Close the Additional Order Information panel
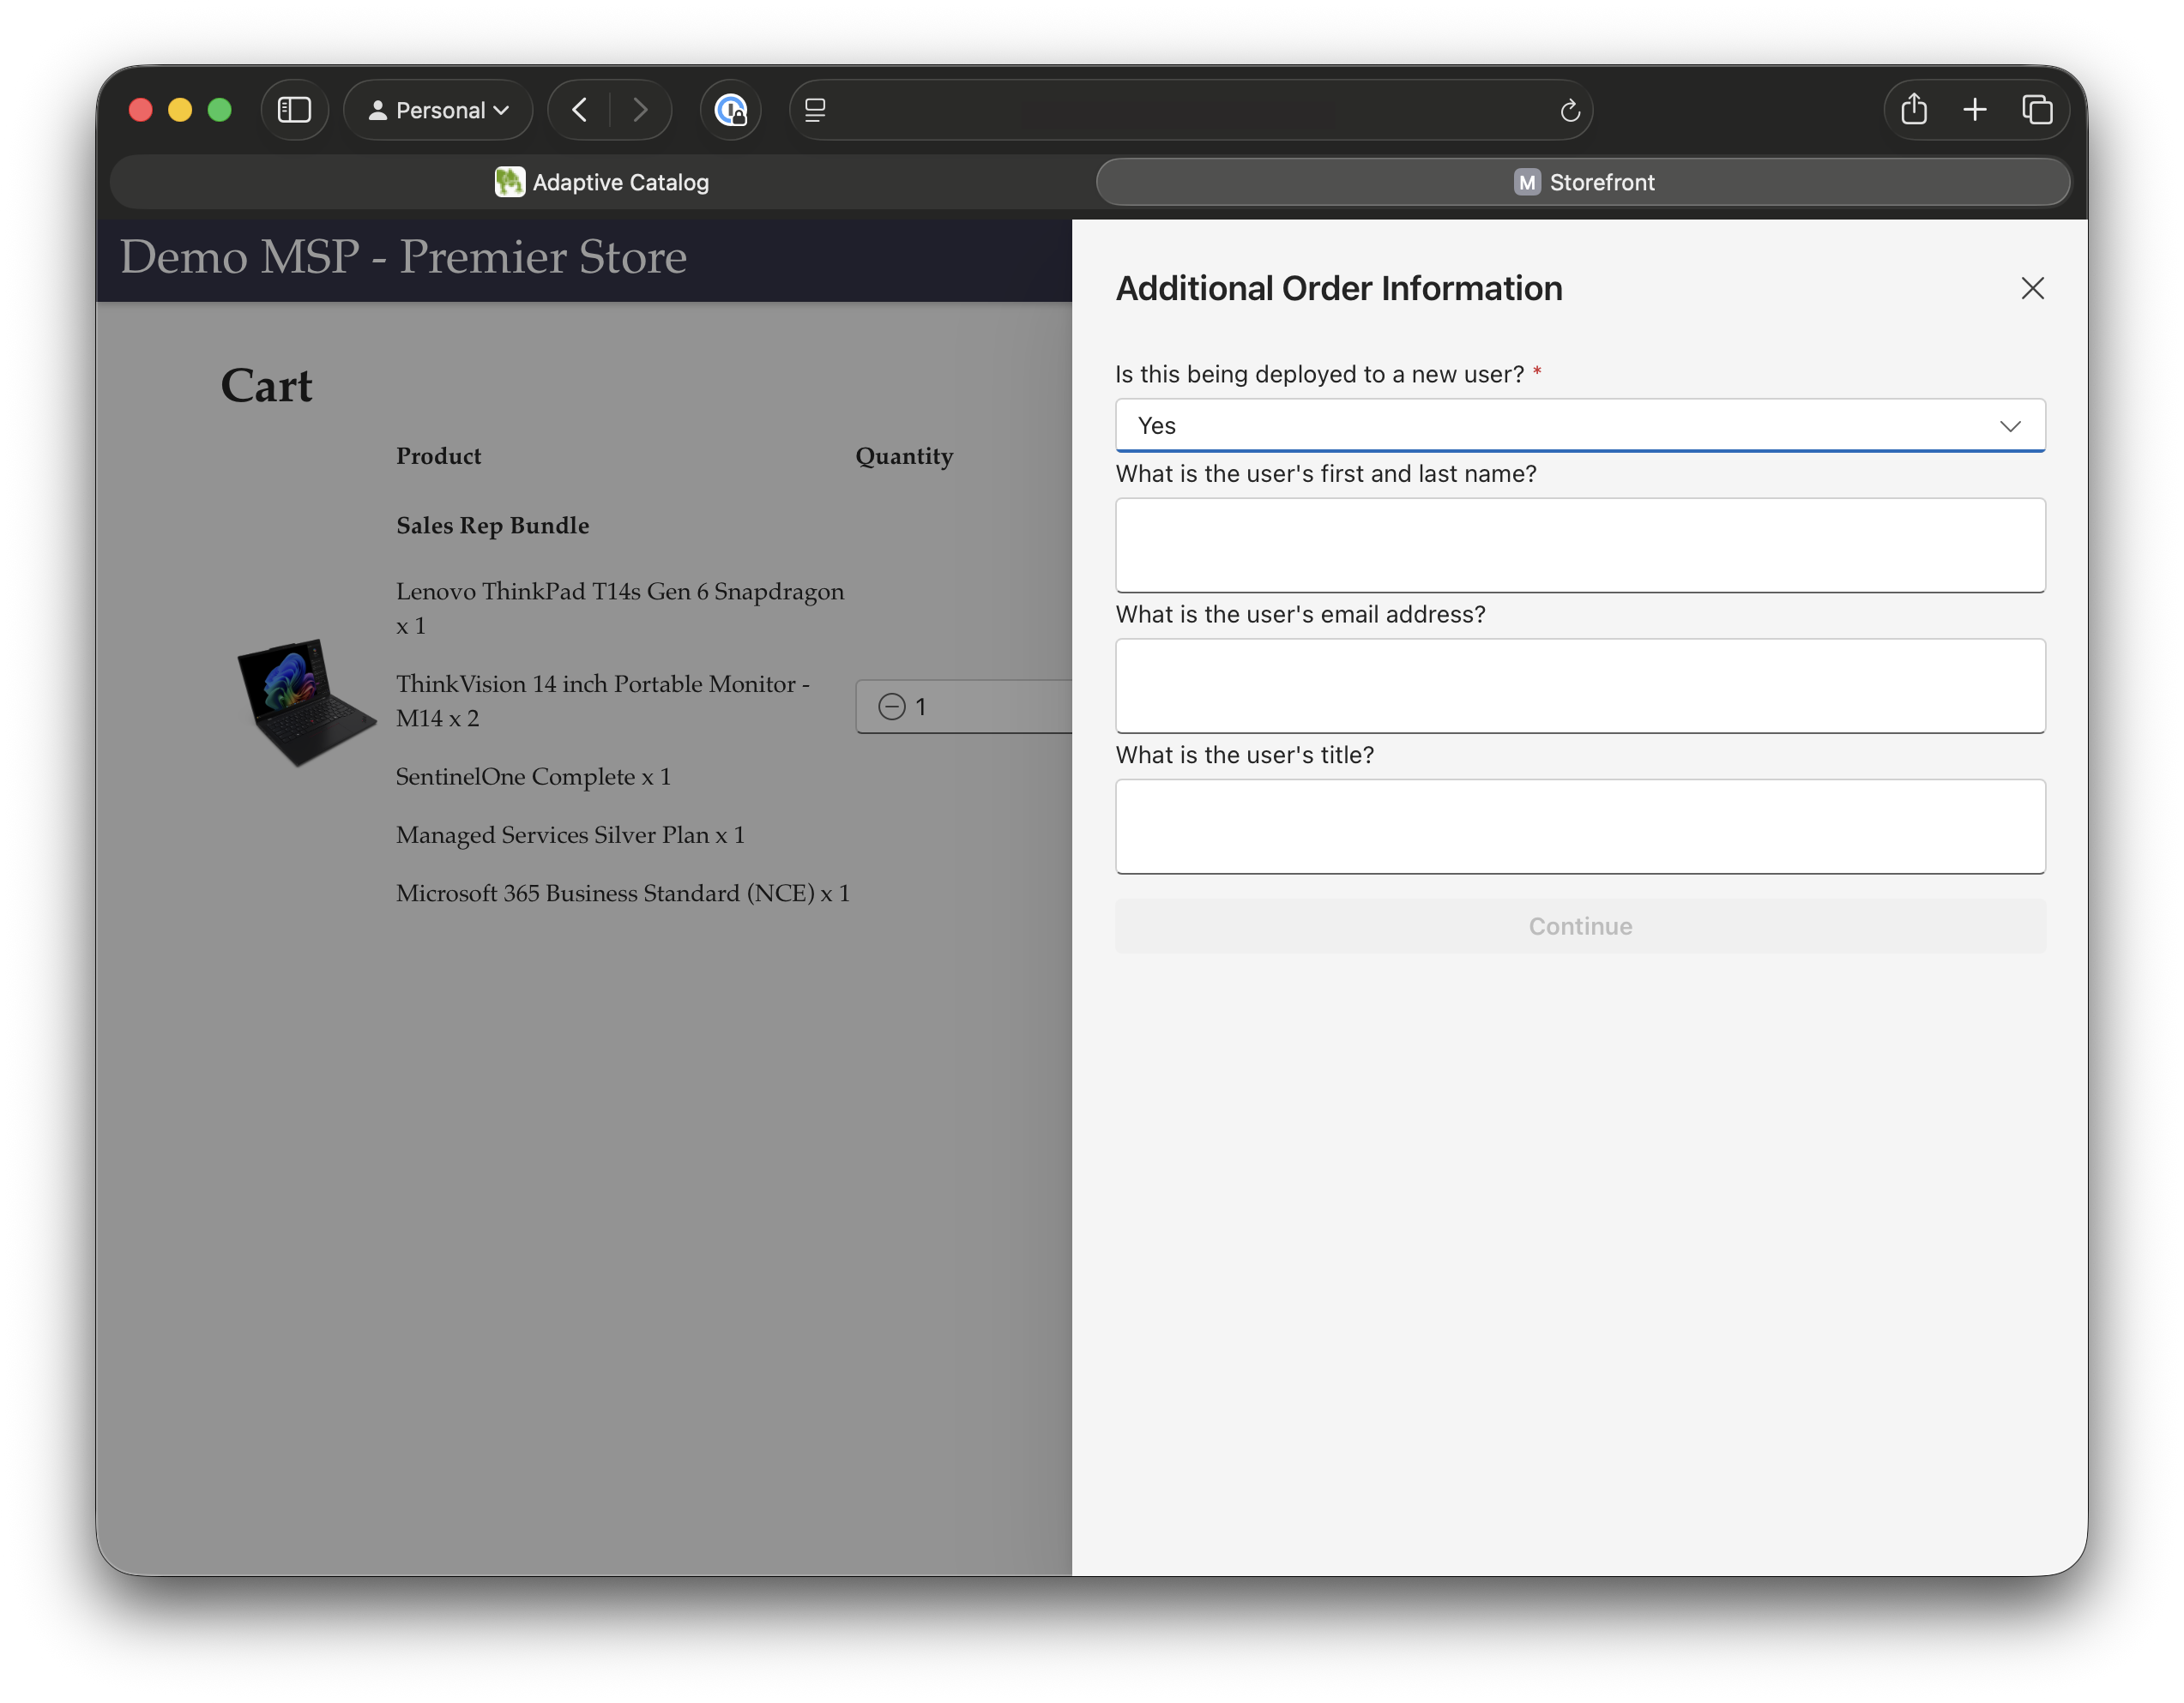Screen dimensions: 2184x1703 click(x=2032, y=289)
